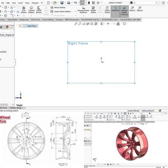
Task: Click the Repair Sketch tool
Action: [x=93, y=10]
